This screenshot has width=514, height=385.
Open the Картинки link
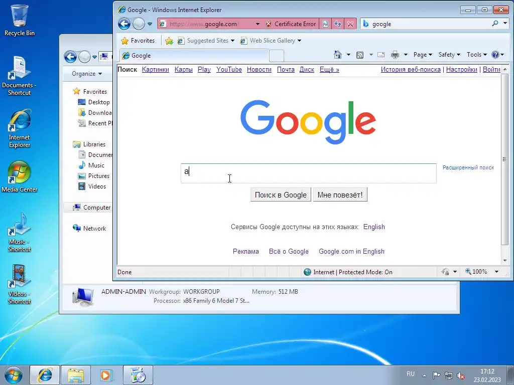pyautogui.click(x=156, y=69)
